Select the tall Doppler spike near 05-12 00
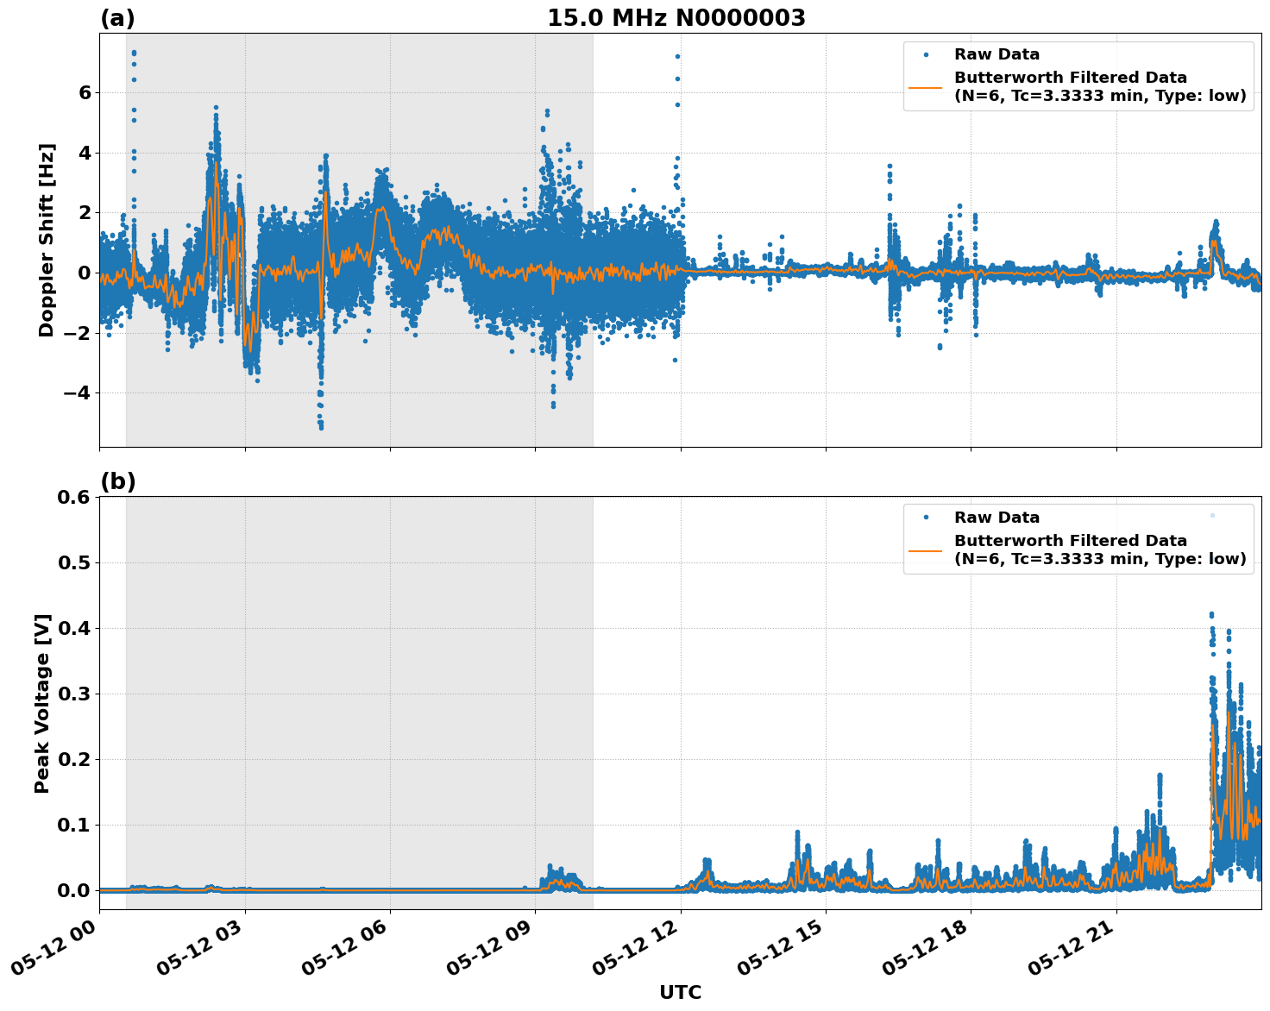The height and width of the screenshot is (1011, 1270). point(132,53)
